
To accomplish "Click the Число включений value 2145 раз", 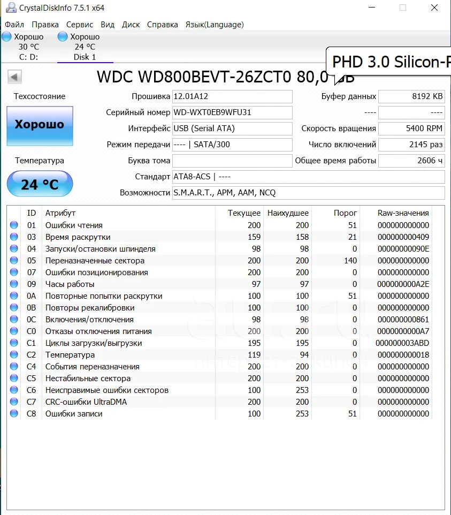I will tap(411, 145).
